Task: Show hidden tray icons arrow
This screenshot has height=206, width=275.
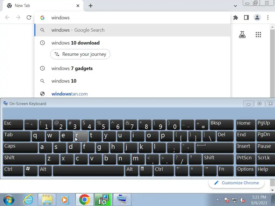Action: (218, 200)
